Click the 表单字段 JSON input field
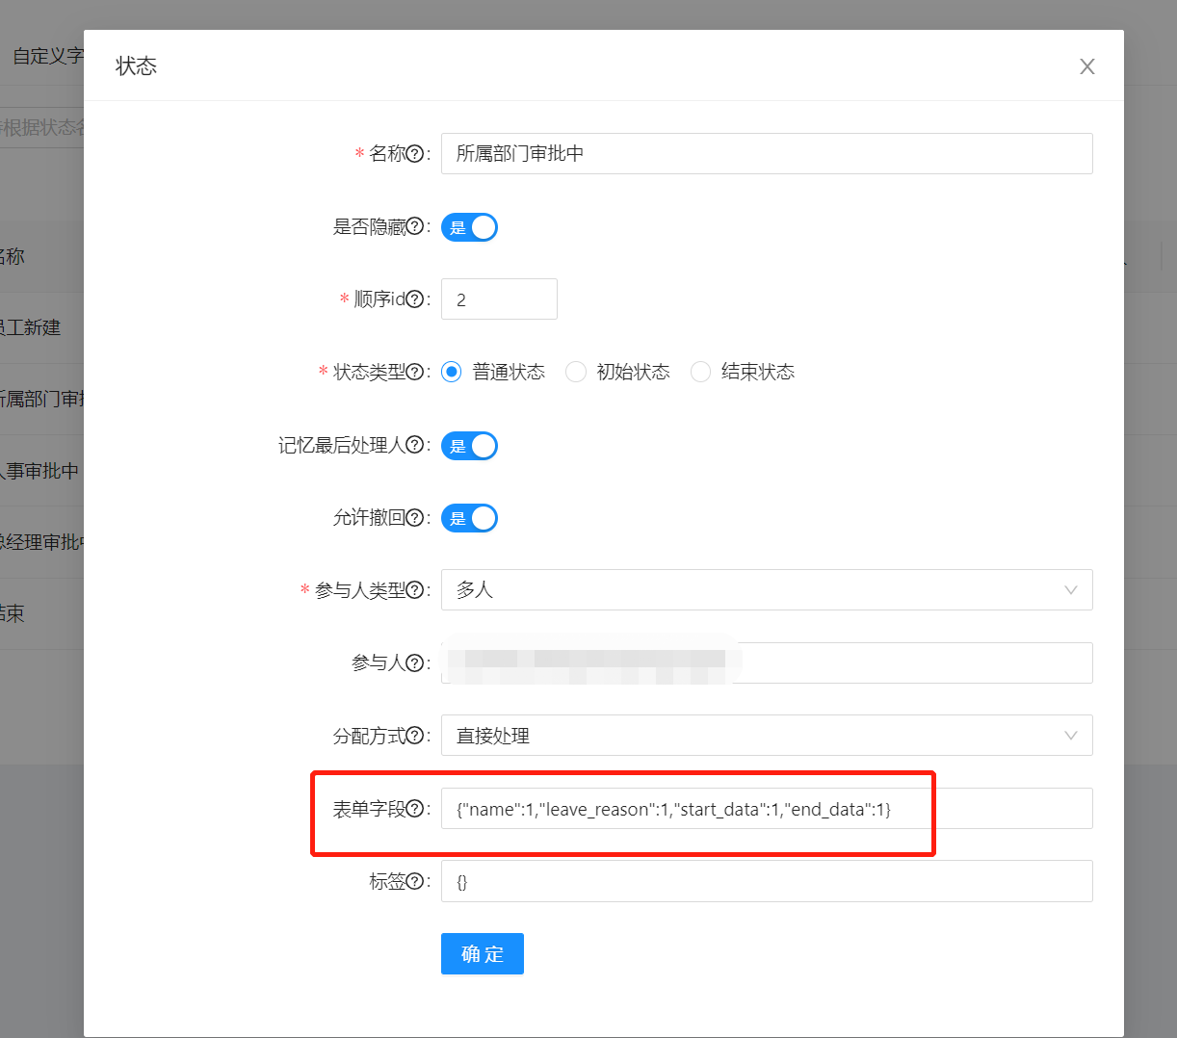The width and height of the screenshot is (1177, 1038). click(x=767, y=809)
